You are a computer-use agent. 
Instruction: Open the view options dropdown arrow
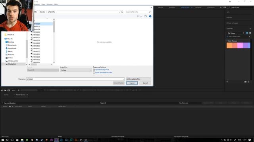coord(141,16)
